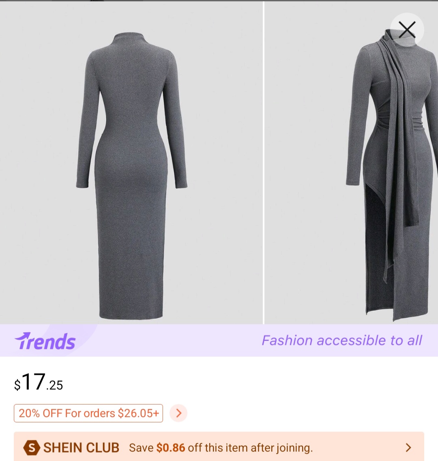
Task: Tap the hem of the back-view dress
Action: click(x=131, y=315)
